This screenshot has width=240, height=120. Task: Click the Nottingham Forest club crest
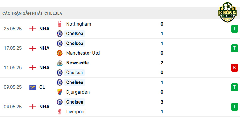click(60, 24)
